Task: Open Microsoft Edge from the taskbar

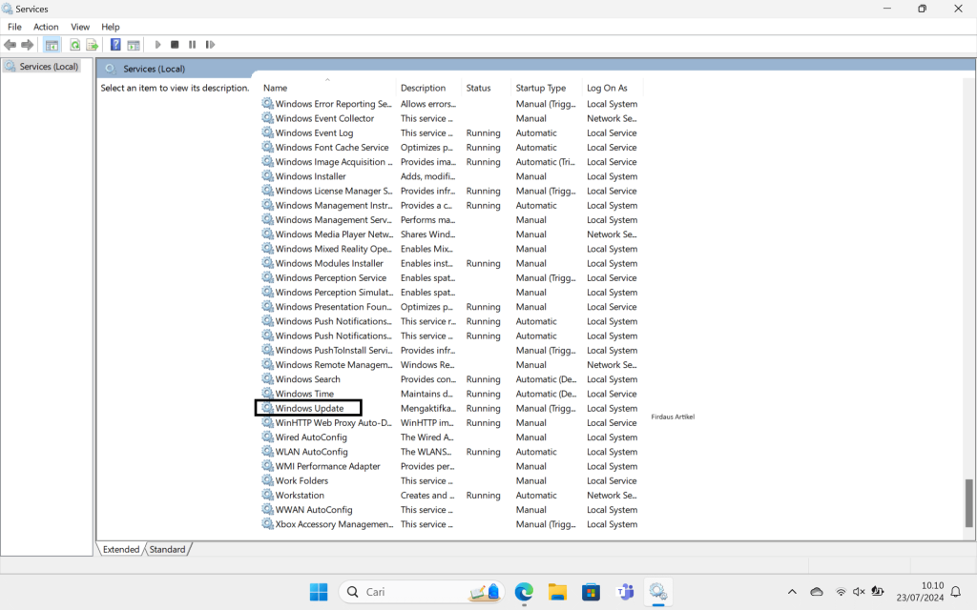Action: pyautogui.click(x=524, y=592)
